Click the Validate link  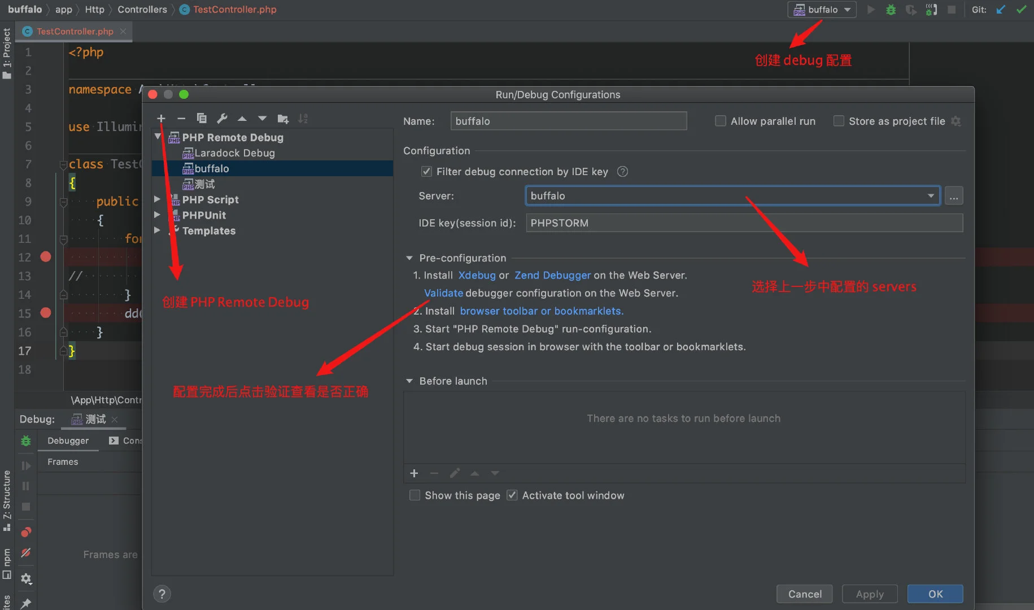point(443,293)
